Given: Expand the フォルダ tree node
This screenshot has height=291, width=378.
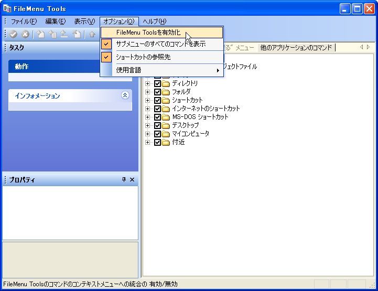Looking at the screenshot, I should coord(147,92).
